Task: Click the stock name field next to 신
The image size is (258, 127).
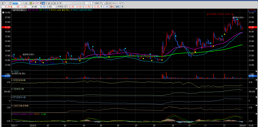Action: click(x=37, y=3)
